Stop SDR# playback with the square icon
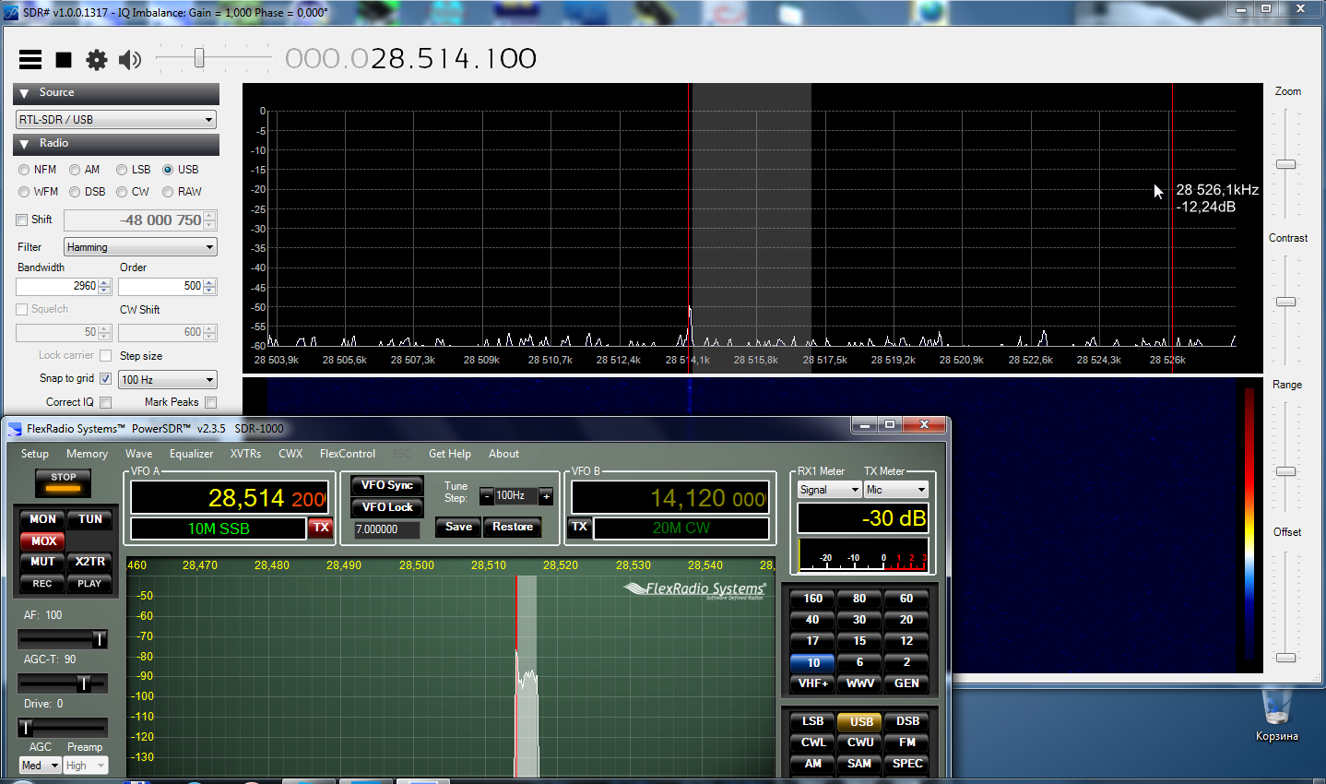This screenshot has height=784, width=1326. (64, 60)
